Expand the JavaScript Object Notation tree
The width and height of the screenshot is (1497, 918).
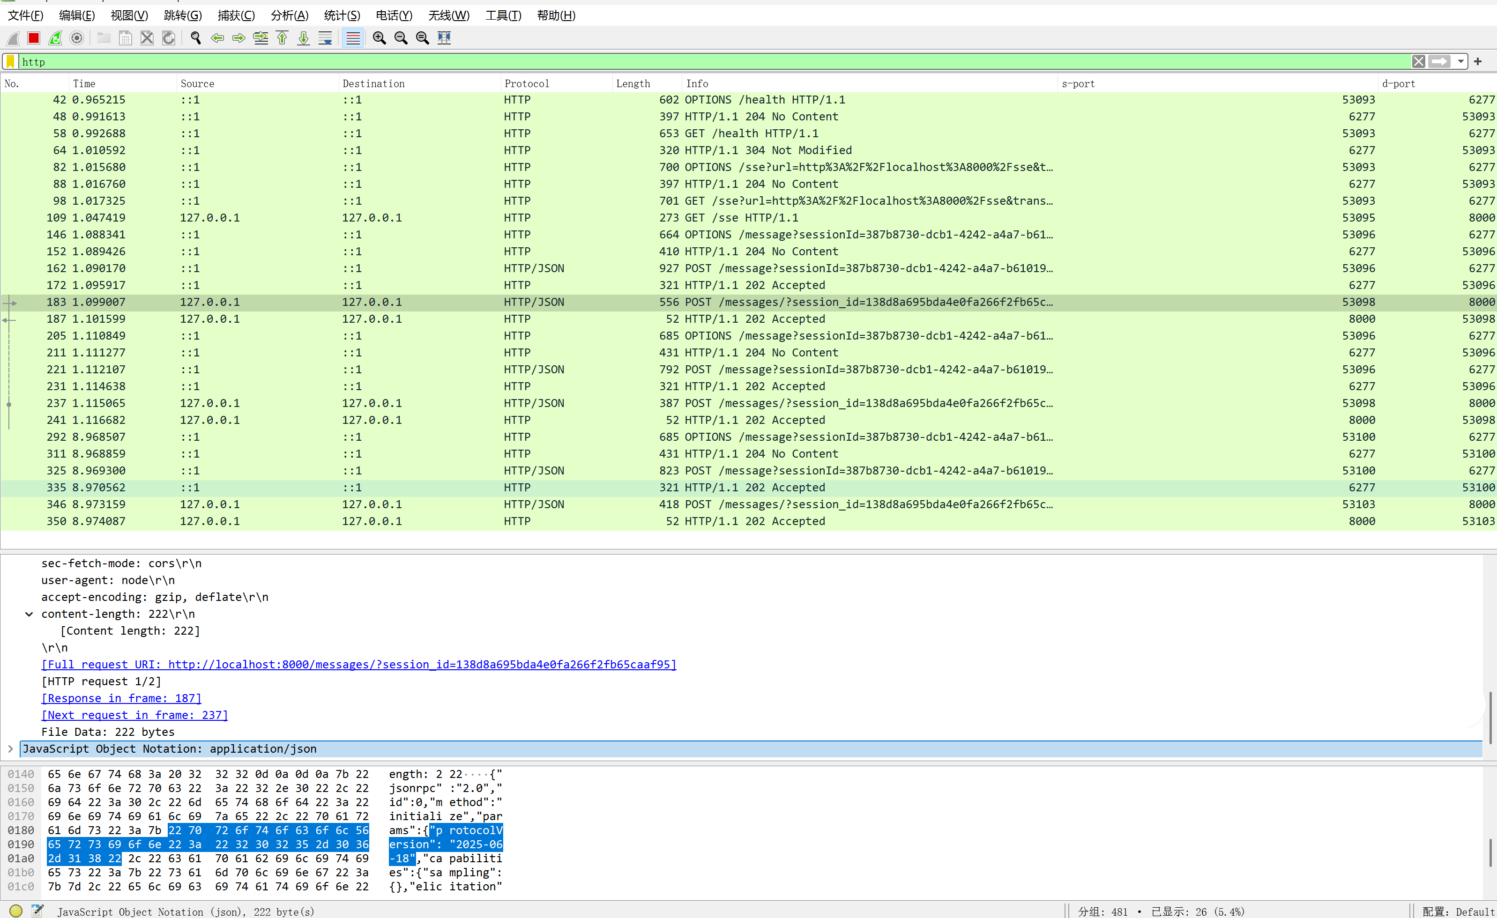click(x=10, y=749)
